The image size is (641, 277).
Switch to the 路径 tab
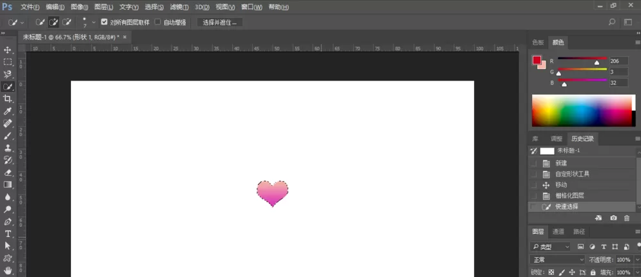click(x=579, y=232)
